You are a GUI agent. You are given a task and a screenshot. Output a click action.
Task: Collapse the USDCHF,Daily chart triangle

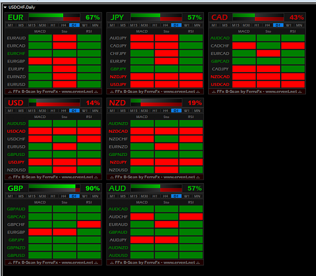pos(5,7)
